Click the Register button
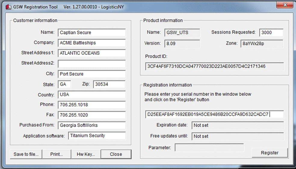Viewport: 296px width, 169px height. pyautogui.click(x=270, y=153)
